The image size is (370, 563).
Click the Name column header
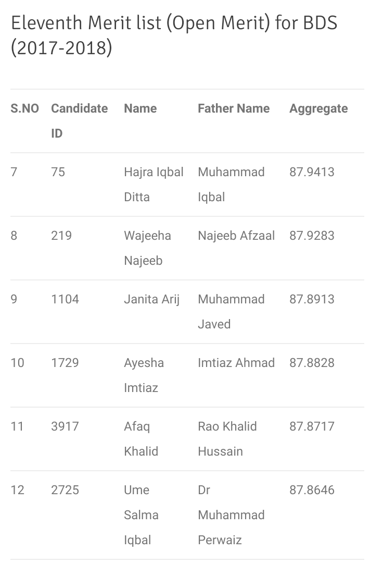coord(140,108)
